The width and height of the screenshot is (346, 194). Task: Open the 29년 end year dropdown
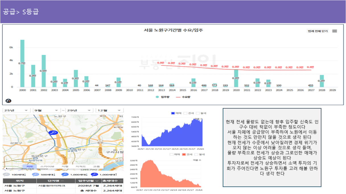pos(80,110)
